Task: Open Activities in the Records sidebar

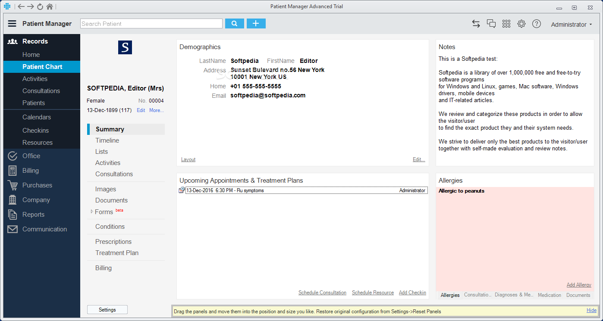Action: pyautogui.click(x=35, y=79)
